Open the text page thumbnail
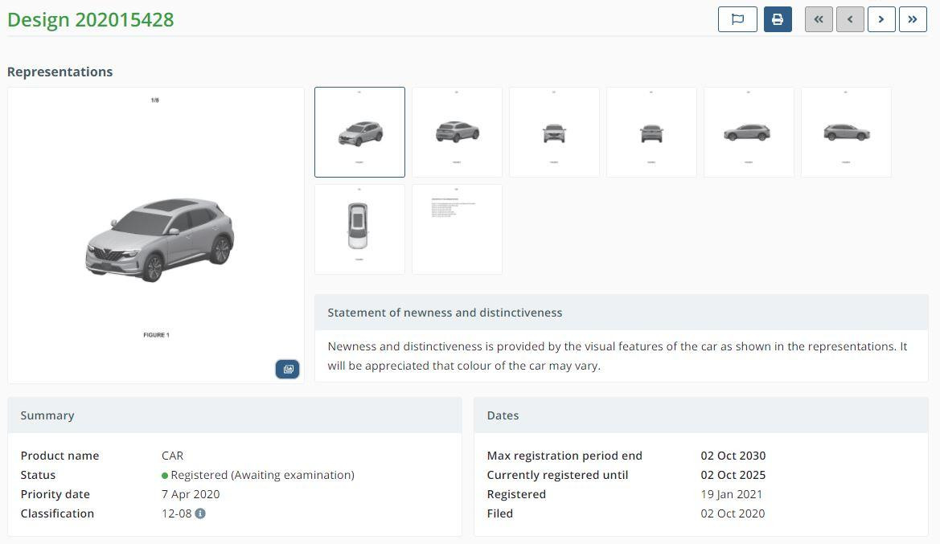This screenshot has width=940, height=544. pos(457,229)
